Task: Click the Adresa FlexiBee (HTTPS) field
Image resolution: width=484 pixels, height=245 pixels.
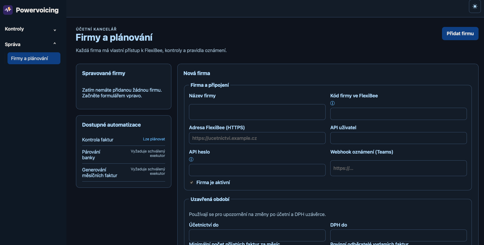Action: 257,138
